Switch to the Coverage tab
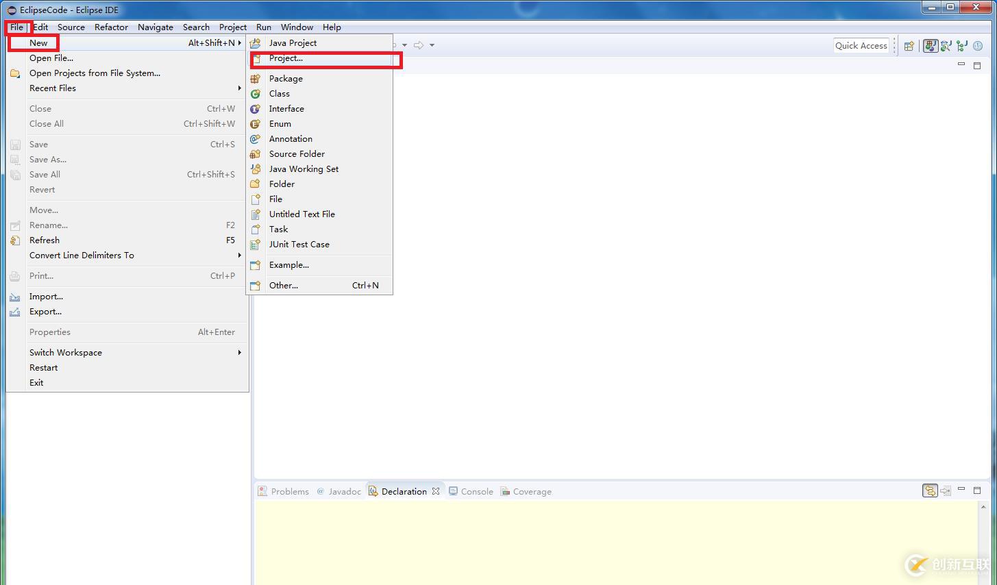Viewport: 997px width, 585px height. (x=526, y=491)
